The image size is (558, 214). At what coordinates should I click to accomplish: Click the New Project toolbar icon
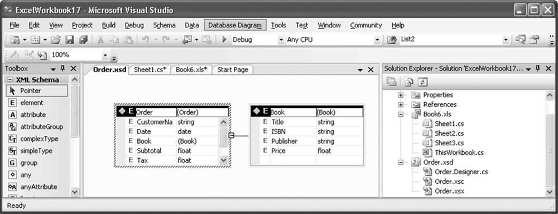(15, 40)
